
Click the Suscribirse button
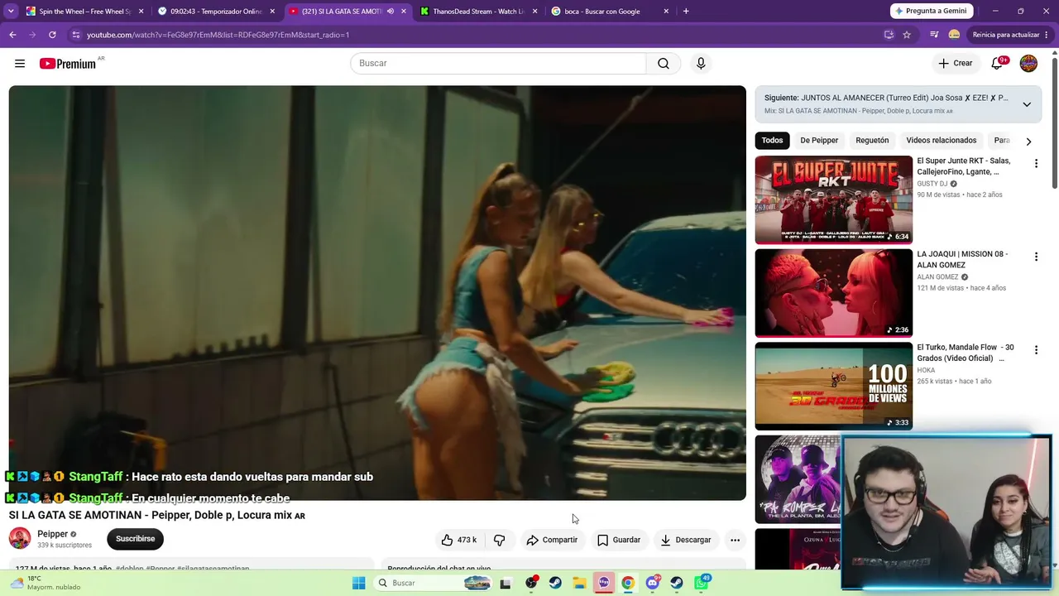135,539
